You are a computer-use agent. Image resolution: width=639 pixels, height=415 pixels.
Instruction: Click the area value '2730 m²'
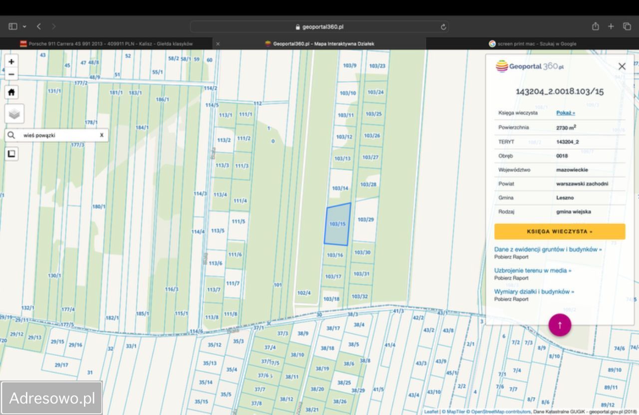click(x=566, y=127)
